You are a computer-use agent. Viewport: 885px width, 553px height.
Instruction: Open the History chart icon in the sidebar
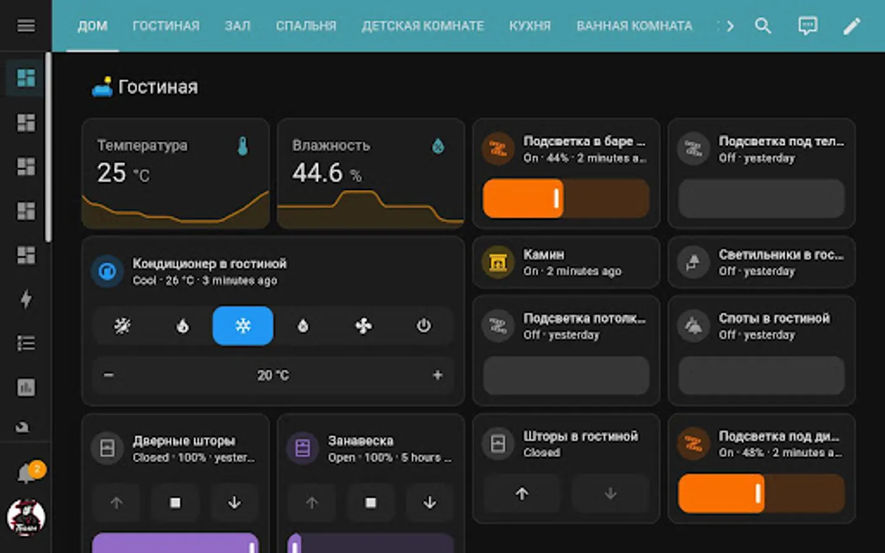(x=25, y=387)
